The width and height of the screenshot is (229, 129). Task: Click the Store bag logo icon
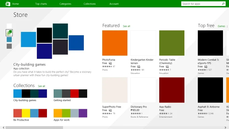(x=8, y=4)
